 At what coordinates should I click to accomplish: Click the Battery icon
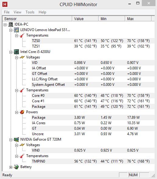coord(16,167)
